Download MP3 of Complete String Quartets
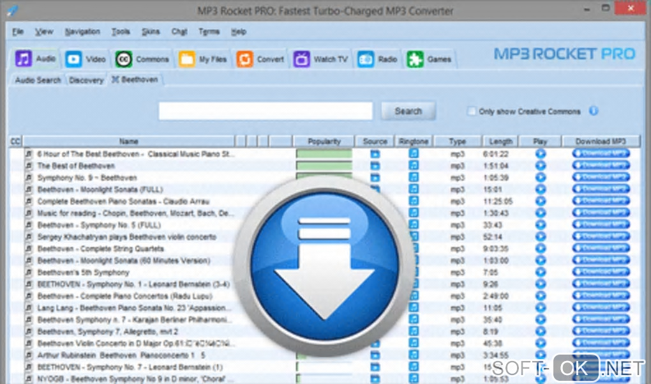Viewport: 651px width, 384px height. 601,248
